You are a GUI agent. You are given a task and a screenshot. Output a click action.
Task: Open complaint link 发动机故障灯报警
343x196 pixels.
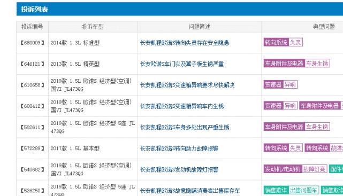tap(179, 170)
